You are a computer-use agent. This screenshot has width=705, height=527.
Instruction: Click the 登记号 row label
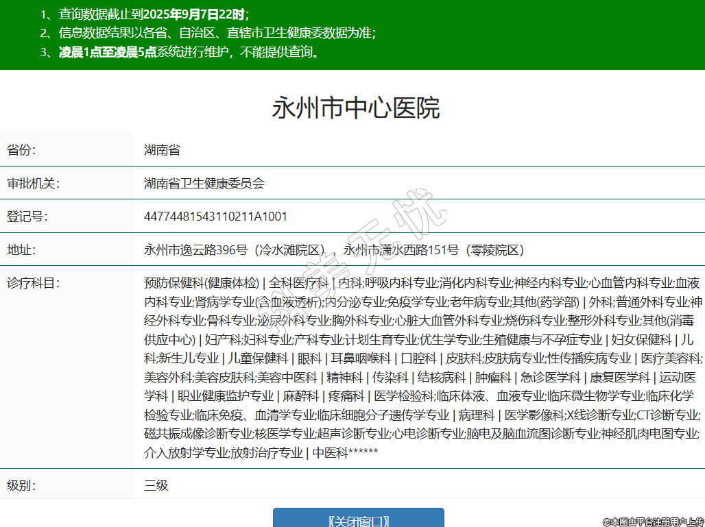point(27,217)
